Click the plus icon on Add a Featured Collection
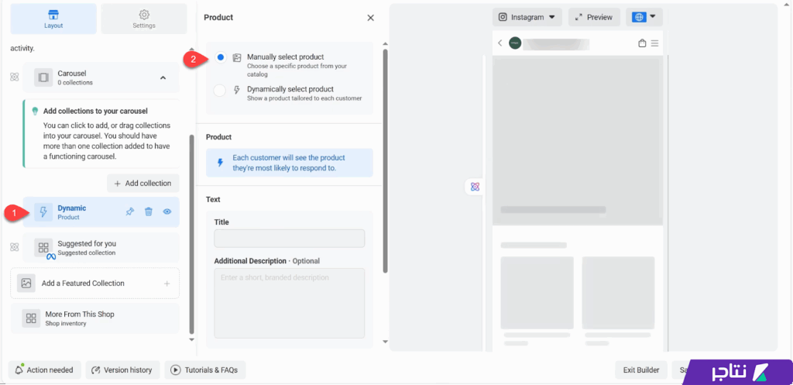 (x=166, y=284)
